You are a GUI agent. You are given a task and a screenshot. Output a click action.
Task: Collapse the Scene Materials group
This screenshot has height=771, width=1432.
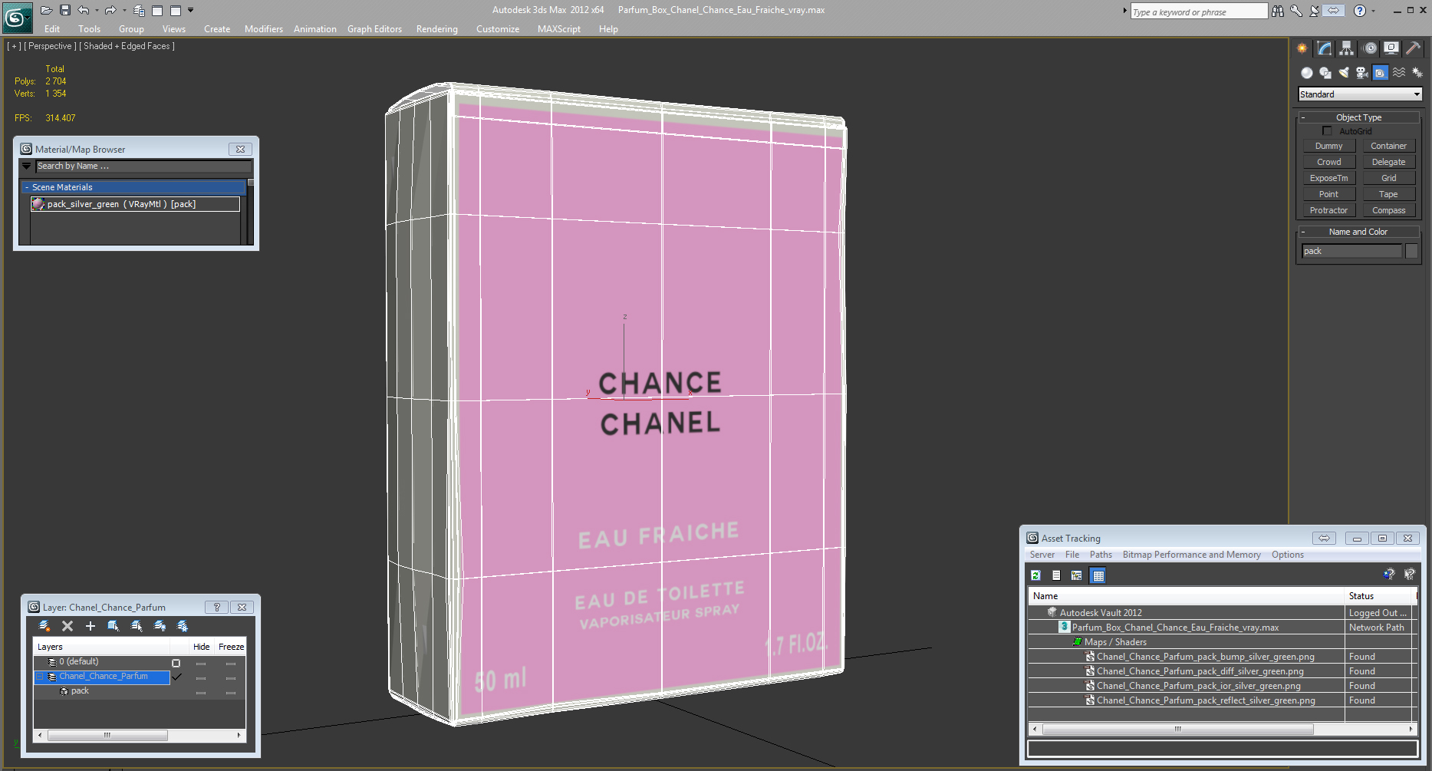(x=27, y=187)
